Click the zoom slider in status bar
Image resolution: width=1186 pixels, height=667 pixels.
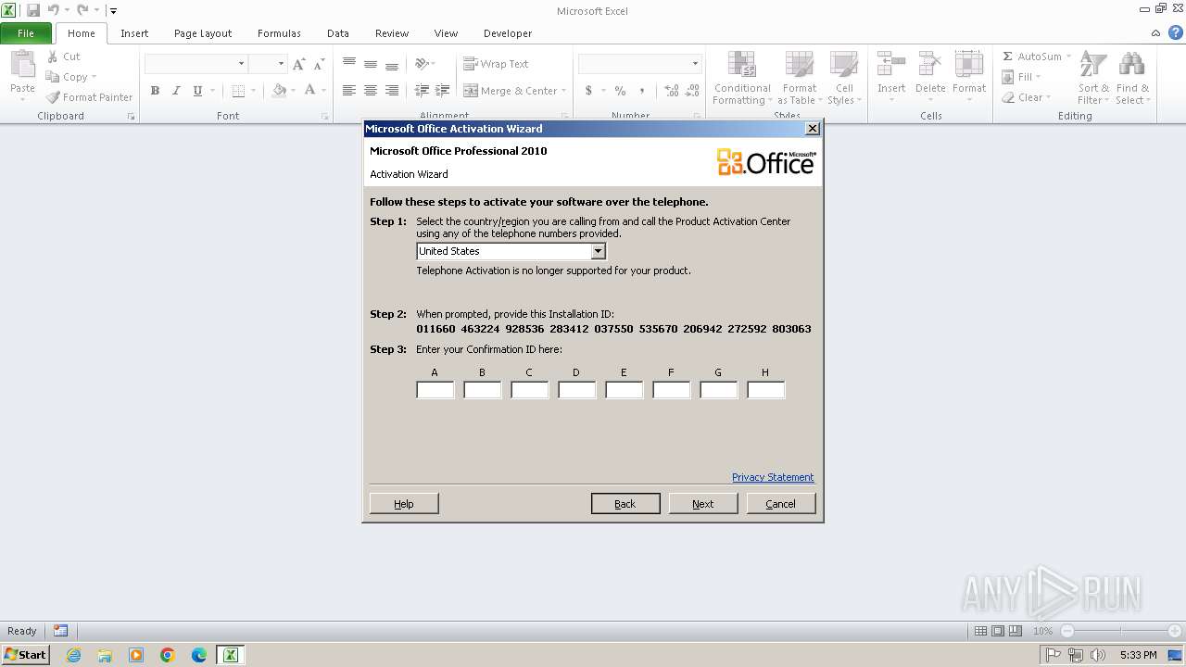point(1121,631)
